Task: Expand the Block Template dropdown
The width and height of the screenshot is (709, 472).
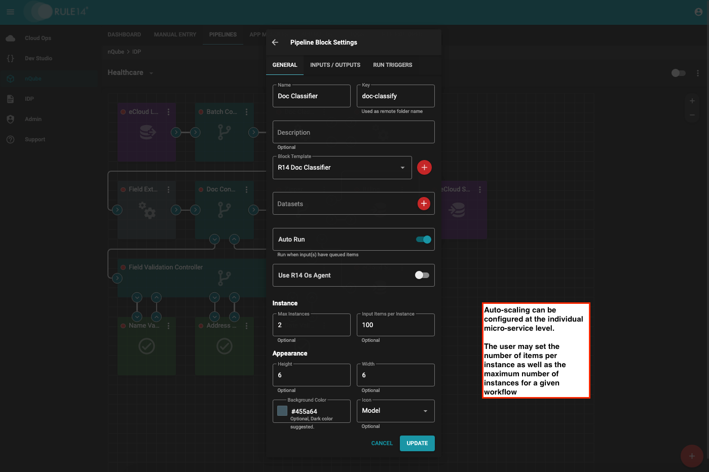Action: (x=402, y=168)
